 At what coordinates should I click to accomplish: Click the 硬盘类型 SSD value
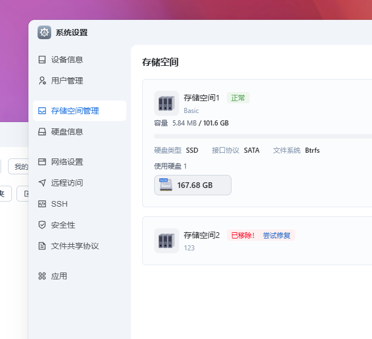[x=192, y=150]
